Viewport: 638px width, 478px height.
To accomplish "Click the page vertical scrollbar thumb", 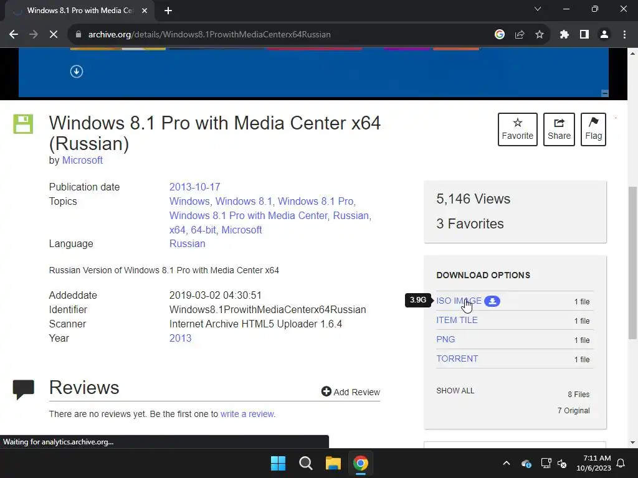I will (632, 263).
